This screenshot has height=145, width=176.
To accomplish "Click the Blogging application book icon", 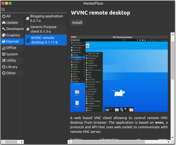I will [x=28, y=18].
